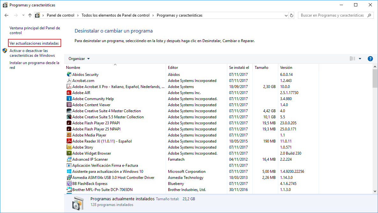The image size is (378, 213).
Task: Click the Asistente para actualización a Windows 10 icon
Action: coord(69,171)
